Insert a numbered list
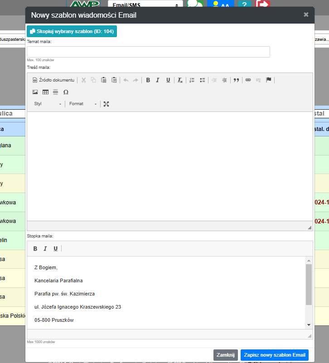Viewport: 329px width, 363px height. pos(192,80)
